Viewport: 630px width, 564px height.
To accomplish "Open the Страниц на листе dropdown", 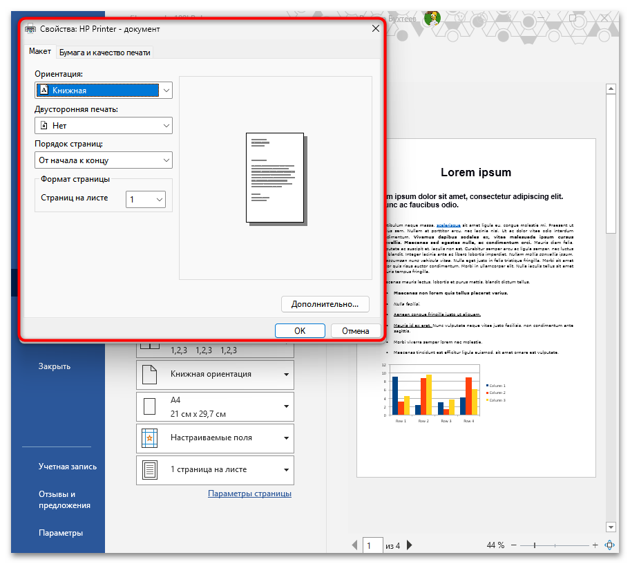I will 146,199.
